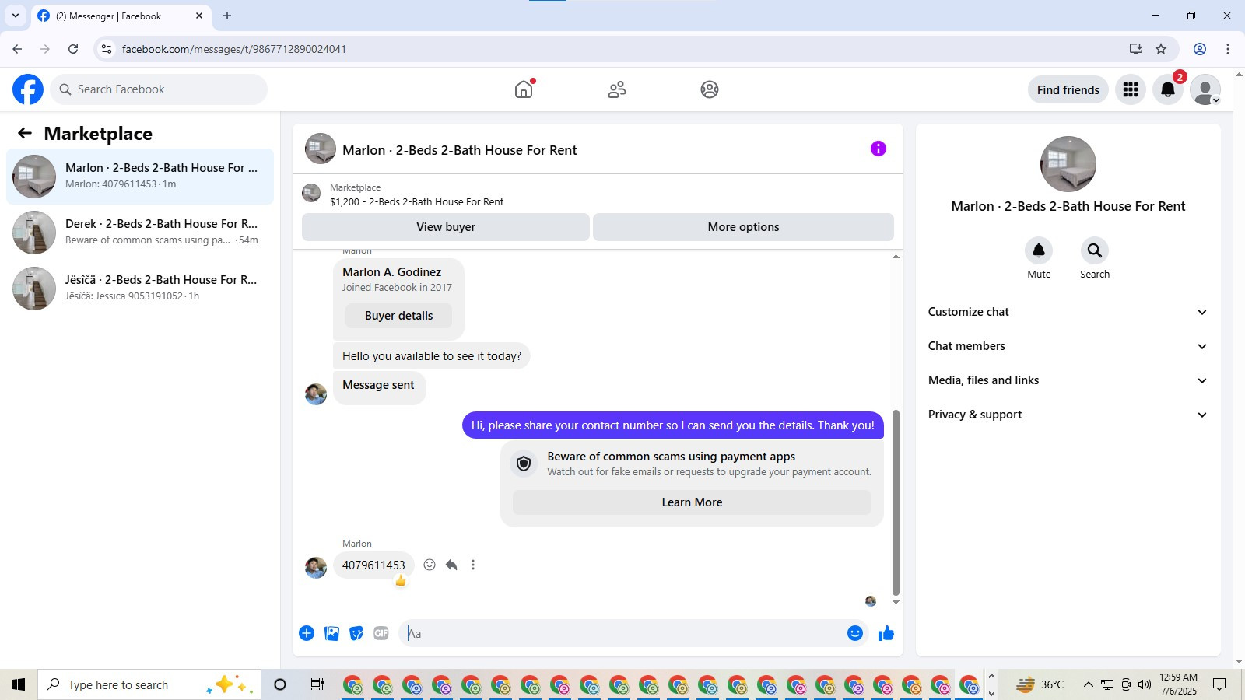The image size is (1245, 700).
Task: Click Marlon's large profile thumbnail in right panel
Action: coord(1068,164)
